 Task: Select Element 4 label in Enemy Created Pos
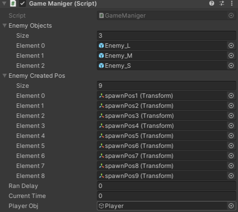tap(31, 136)
